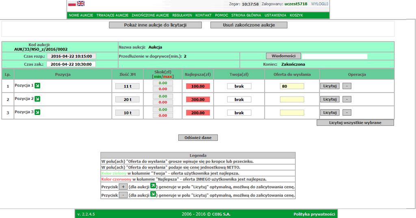The height and width of the screenshot is (218, 416).
Task: Click the down-arrow auction icon in legend
Action: click(x=153, y=194)
